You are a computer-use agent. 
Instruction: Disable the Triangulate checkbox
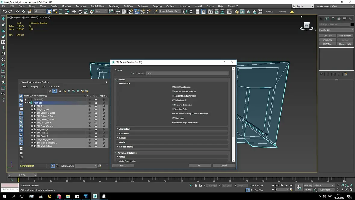pyautogui.click(x=173, y=118)
